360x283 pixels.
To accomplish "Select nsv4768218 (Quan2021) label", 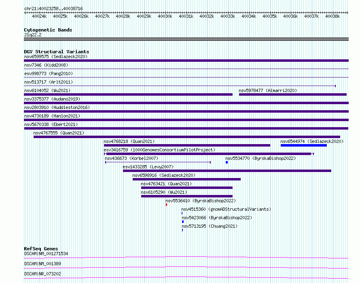I will pyautogui.click(x=129, y=141).
